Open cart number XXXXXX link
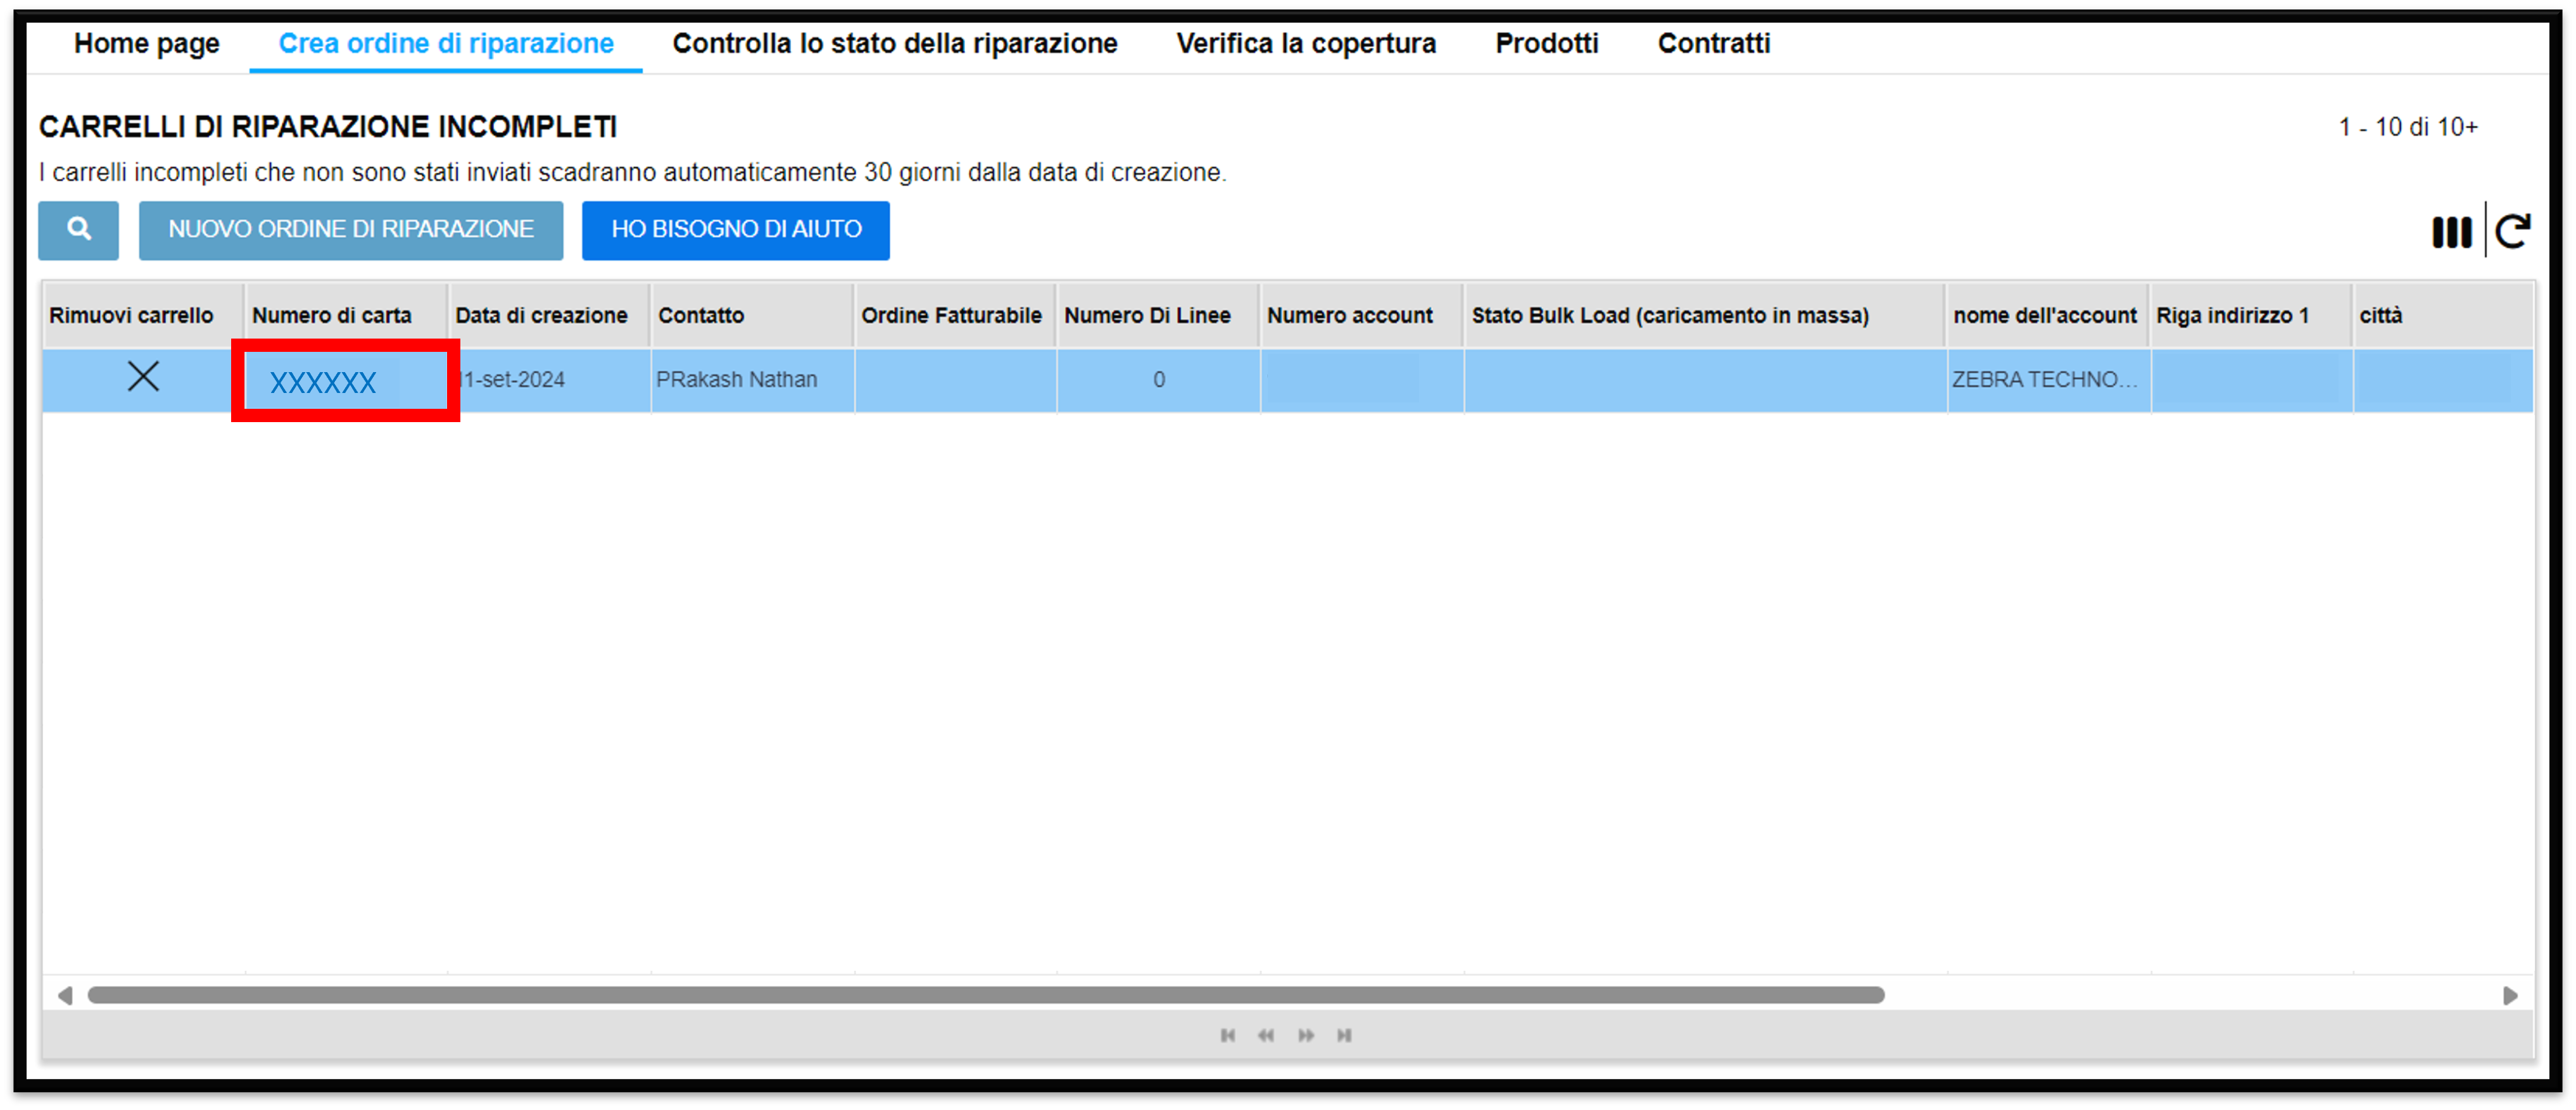Viewport: 2576px width, 1110px height. tap(323, 382)
